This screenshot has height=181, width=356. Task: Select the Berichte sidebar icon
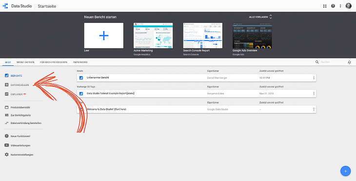point(7,76)
